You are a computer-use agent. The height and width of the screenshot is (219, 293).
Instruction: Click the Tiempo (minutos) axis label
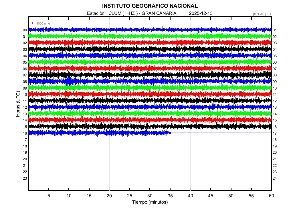click(150, 202)
